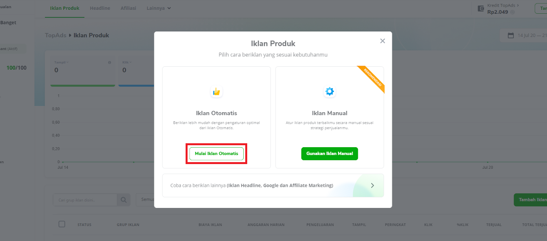
Task: Open the Klik metric dropdown
Action: click(127, 62)
